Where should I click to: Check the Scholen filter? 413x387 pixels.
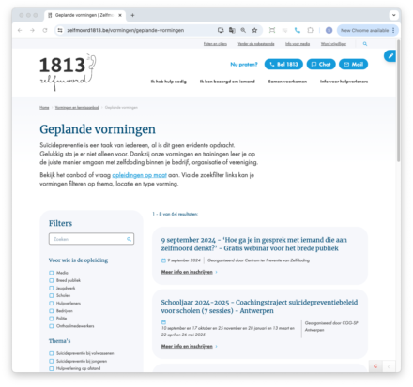point(52,295)
